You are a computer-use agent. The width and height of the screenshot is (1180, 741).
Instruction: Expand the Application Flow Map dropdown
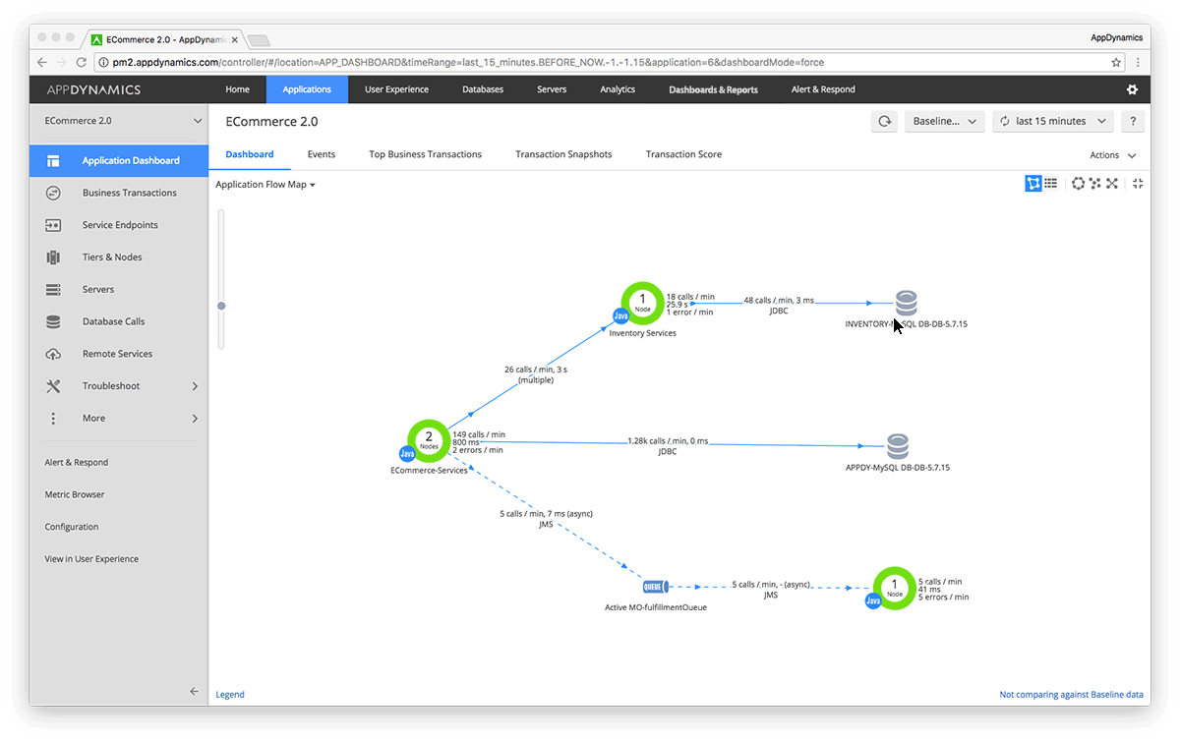click(265, 184)
